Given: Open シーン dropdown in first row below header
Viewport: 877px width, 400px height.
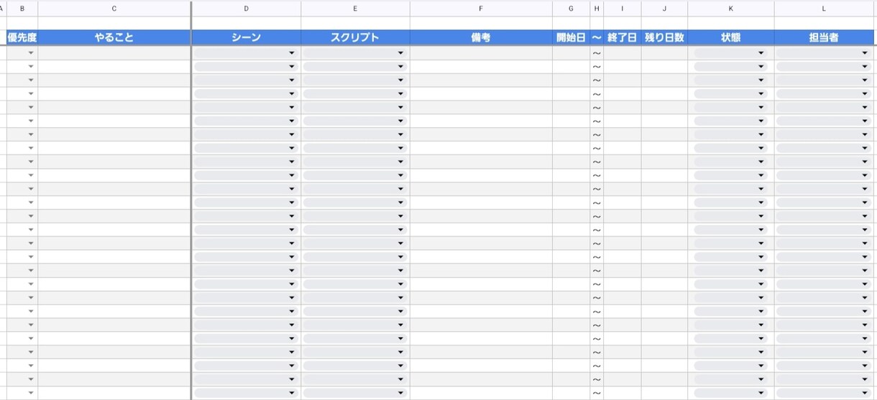Looking at the screenshot, I should click(292, 53).
